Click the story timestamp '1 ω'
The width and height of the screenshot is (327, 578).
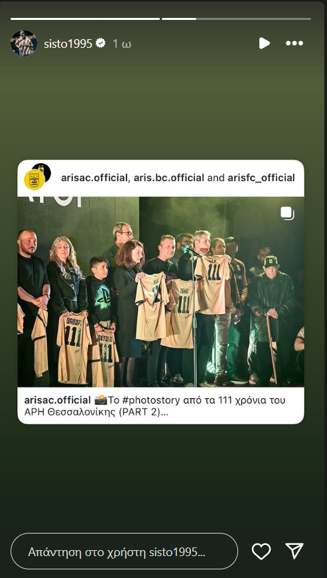coord(122,44)
